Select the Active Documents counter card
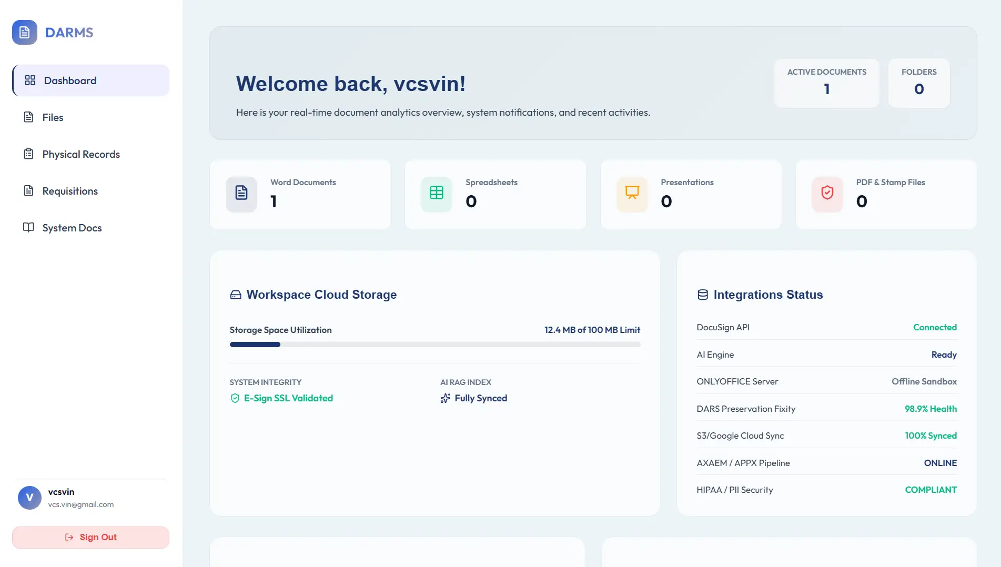The height and width of the screenshot is (567, 1001). (826, 83)
